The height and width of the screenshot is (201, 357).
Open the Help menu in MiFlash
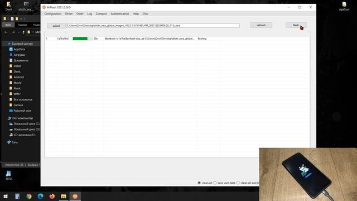136,13
